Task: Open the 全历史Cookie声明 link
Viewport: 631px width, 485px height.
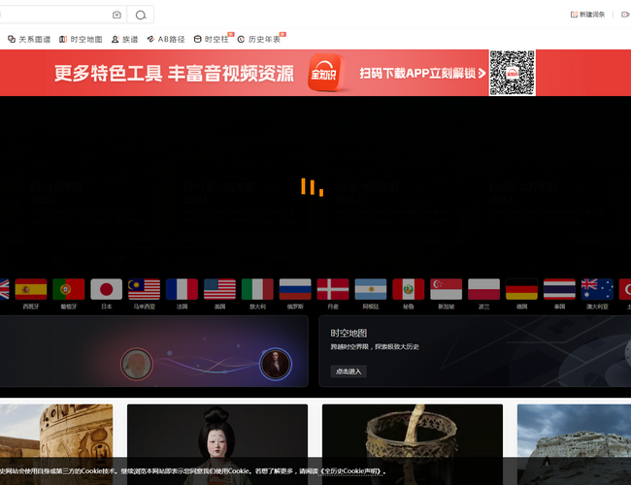Action: tap(351, 471)
